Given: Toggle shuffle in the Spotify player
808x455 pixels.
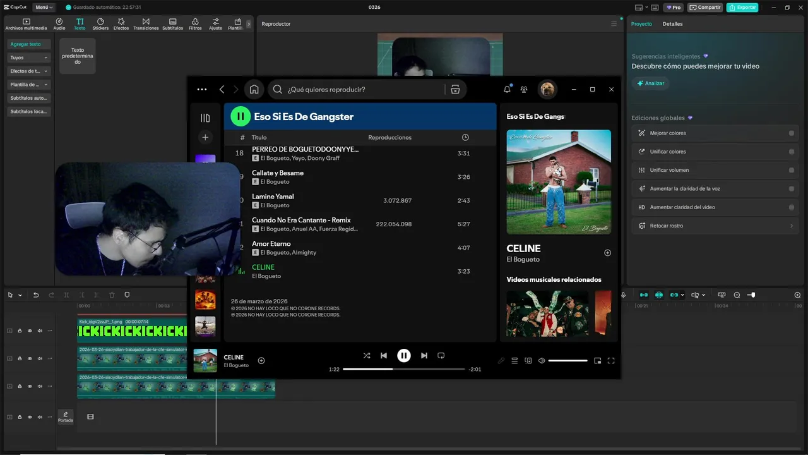Looking at the screenshot, I should tap(367, 356).
